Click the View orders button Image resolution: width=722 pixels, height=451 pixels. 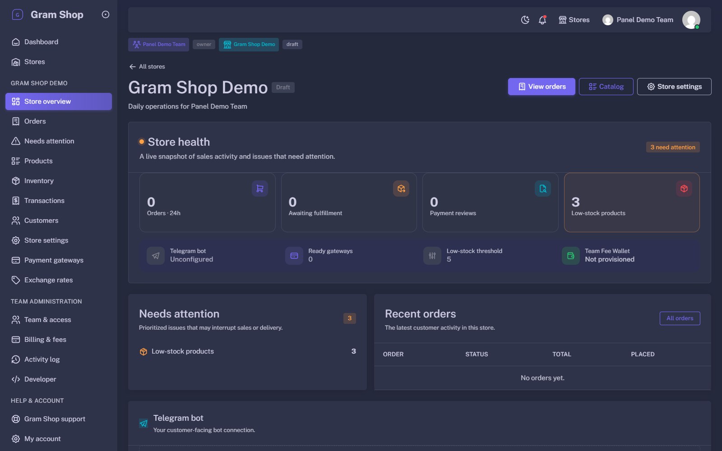pos(541,87)
